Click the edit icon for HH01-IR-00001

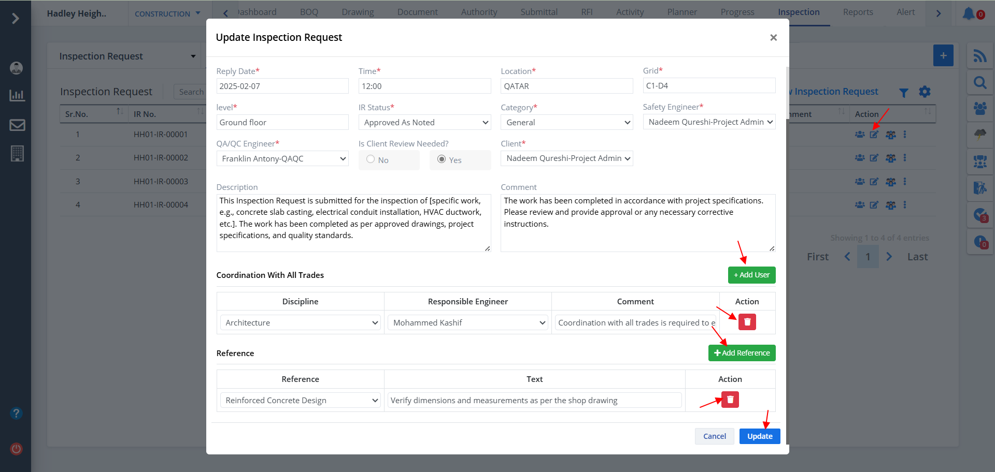[x=874, y=135]
